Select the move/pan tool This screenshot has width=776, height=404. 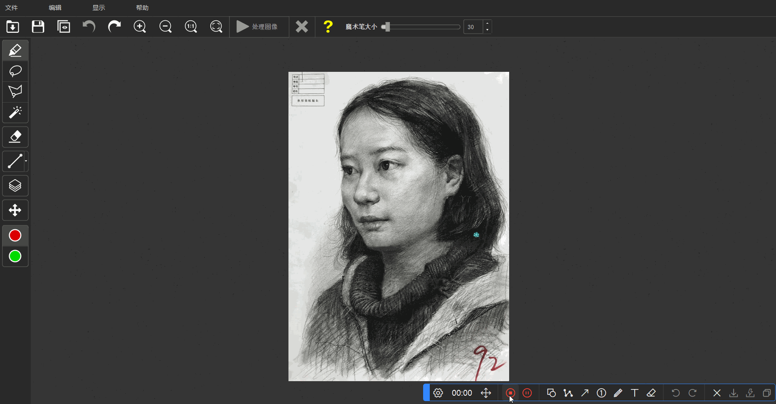click(x=15, y=210)
